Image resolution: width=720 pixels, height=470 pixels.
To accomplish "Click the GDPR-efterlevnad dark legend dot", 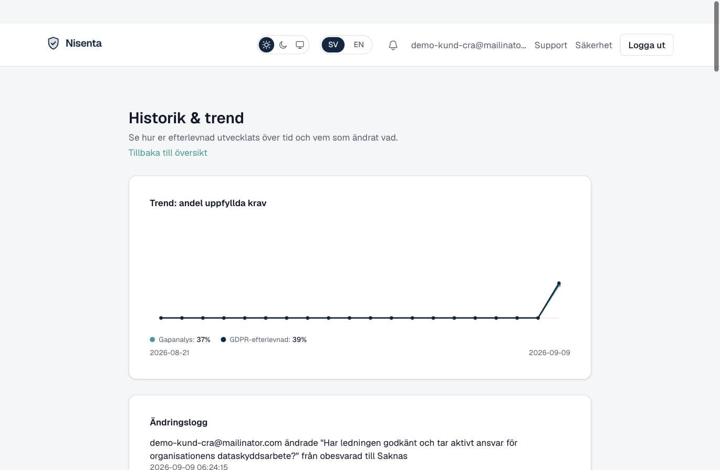I will tap(223, 340).
